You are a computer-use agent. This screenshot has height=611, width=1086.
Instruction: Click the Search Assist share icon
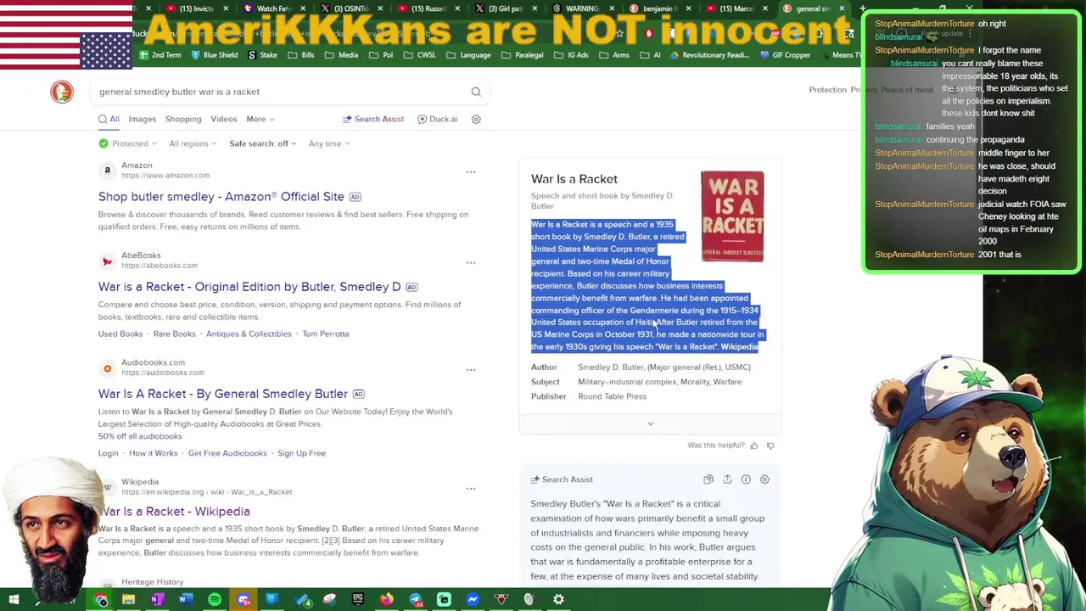pos(727,479)
